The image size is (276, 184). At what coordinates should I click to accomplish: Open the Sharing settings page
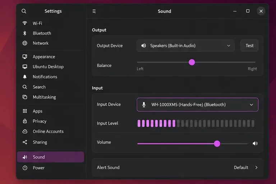coord(51,142)
